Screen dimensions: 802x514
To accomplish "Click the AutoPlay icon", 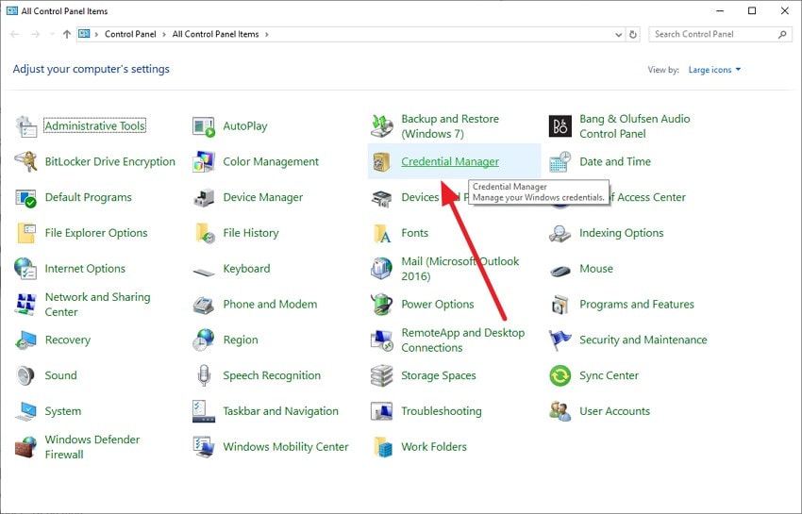I will tap(204, 126).
